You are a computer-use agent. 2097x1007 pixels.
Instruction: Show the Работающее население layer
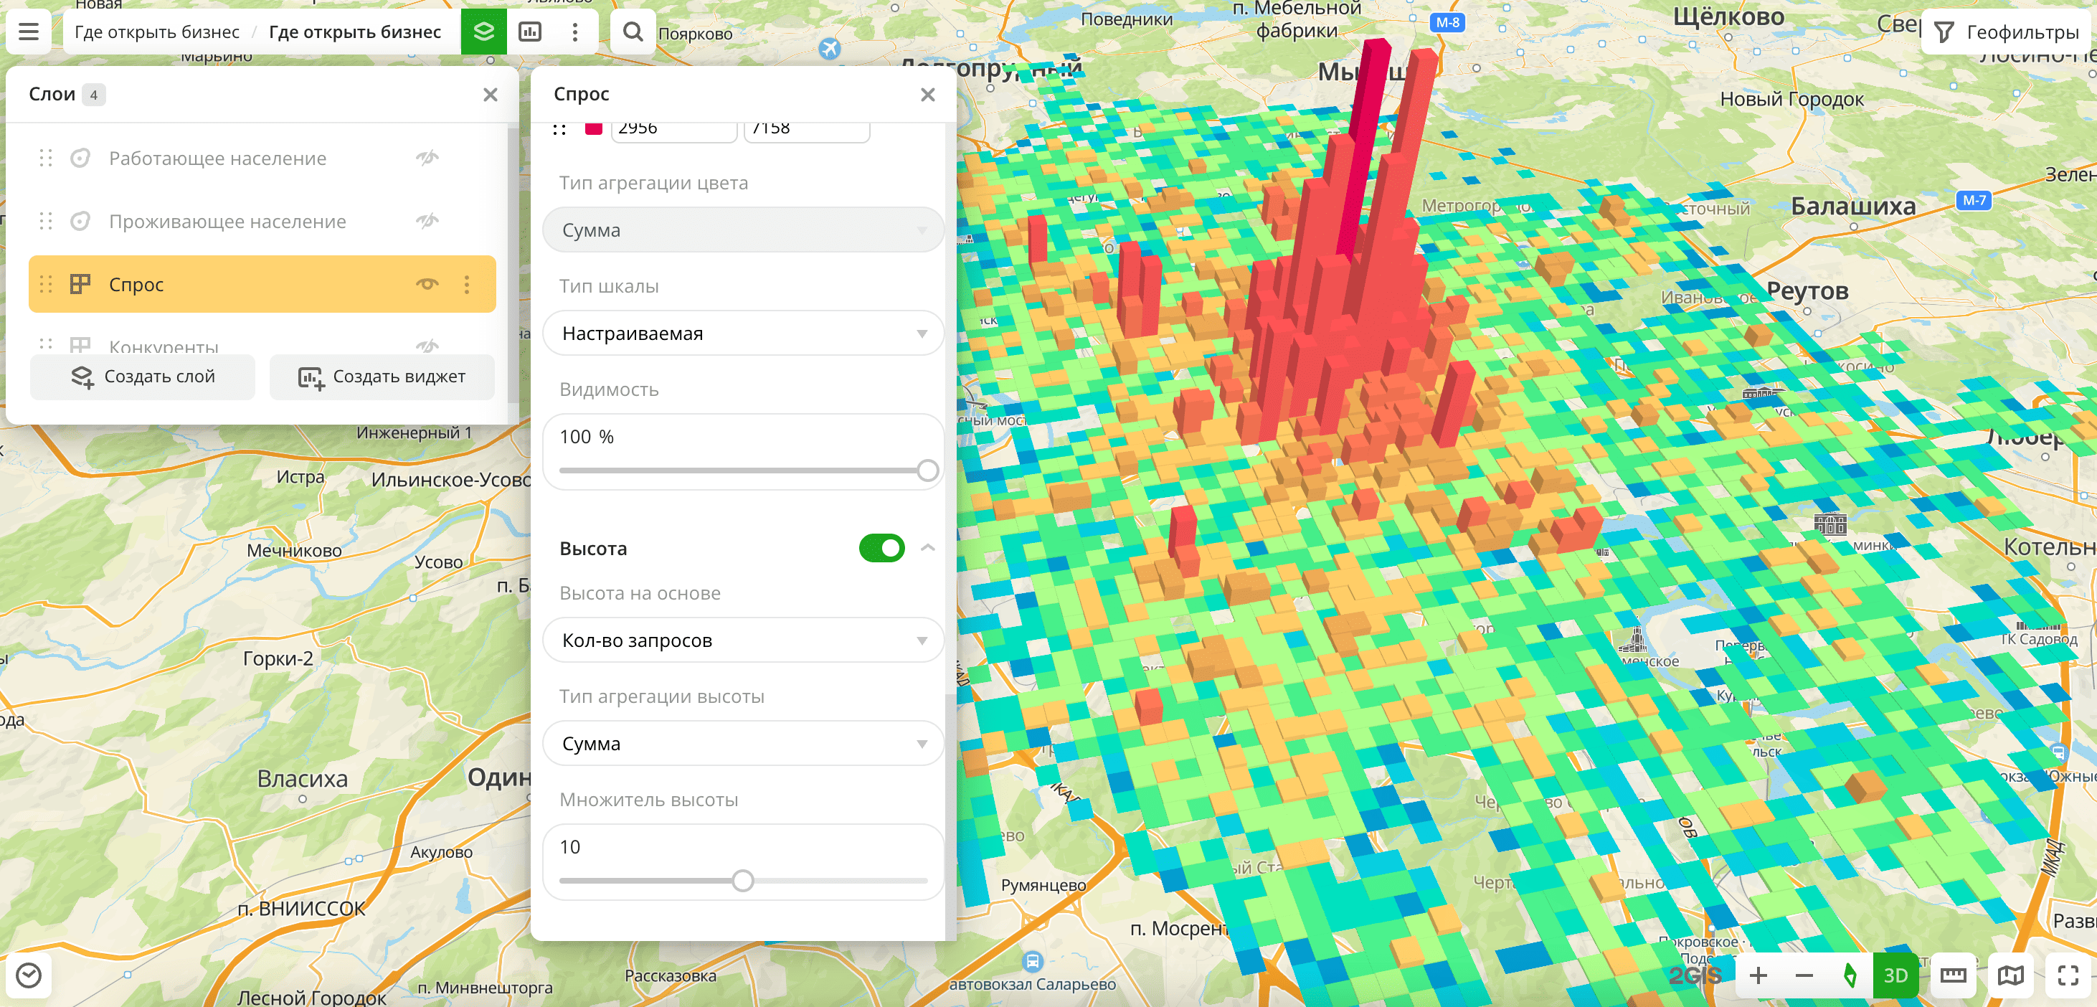427,158
